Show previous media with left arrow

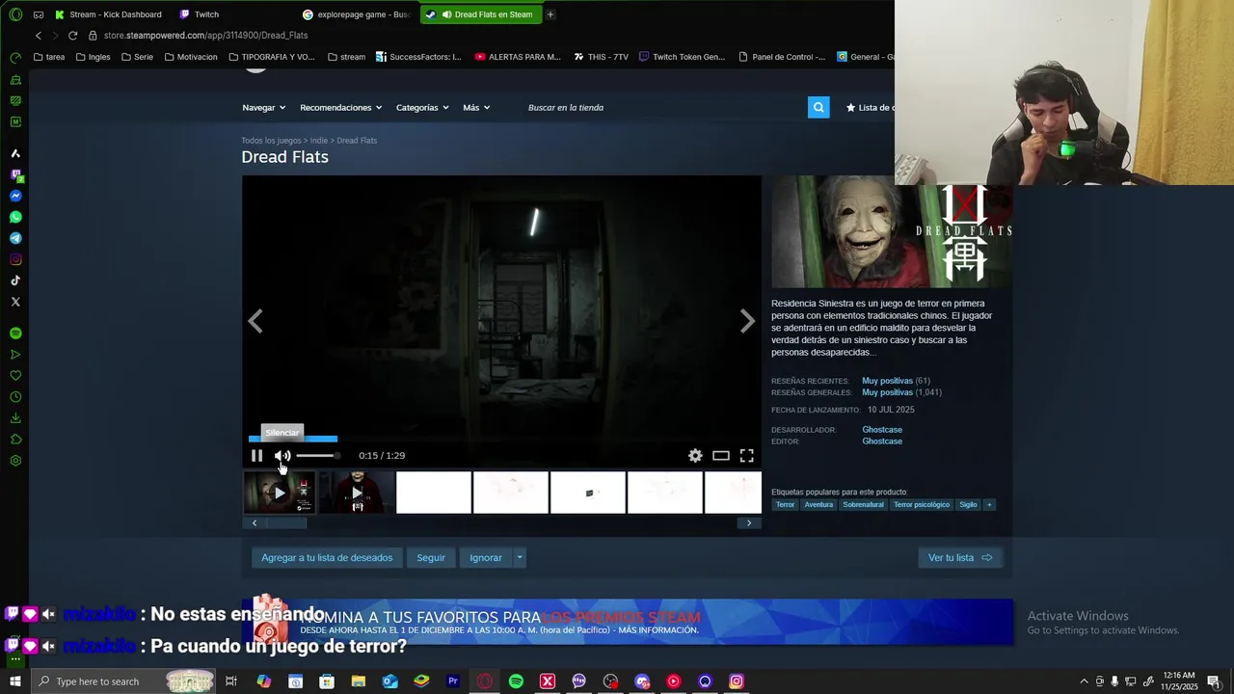[x=255, y=321]
